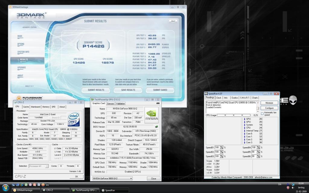The width and height of the screenshot is (309, 193).
Task: Open ABOUT in the 3DMark Vantage sidebar
Action: point(20,75)
